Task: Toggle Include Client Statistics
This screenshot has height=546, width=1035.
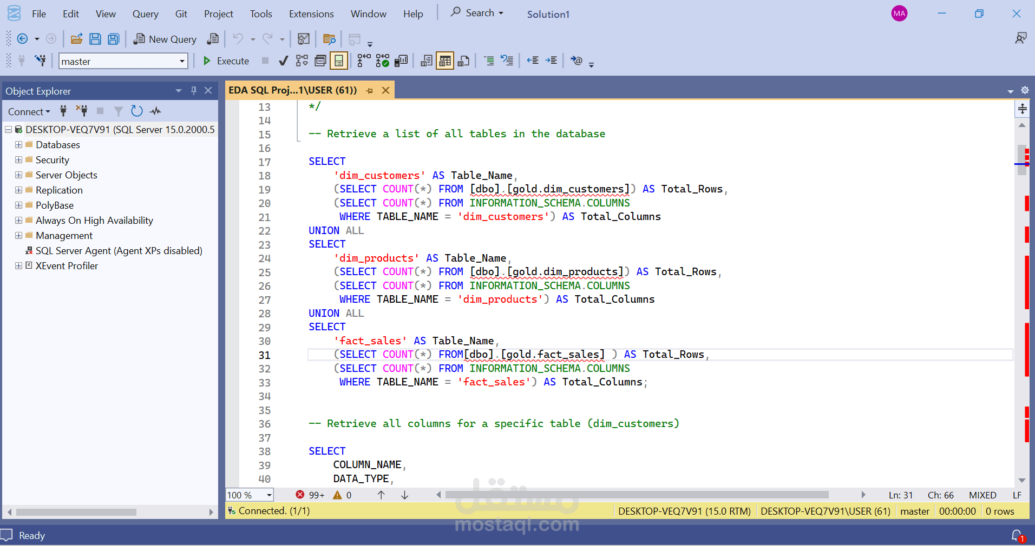Action: click(x=401, y=61)
